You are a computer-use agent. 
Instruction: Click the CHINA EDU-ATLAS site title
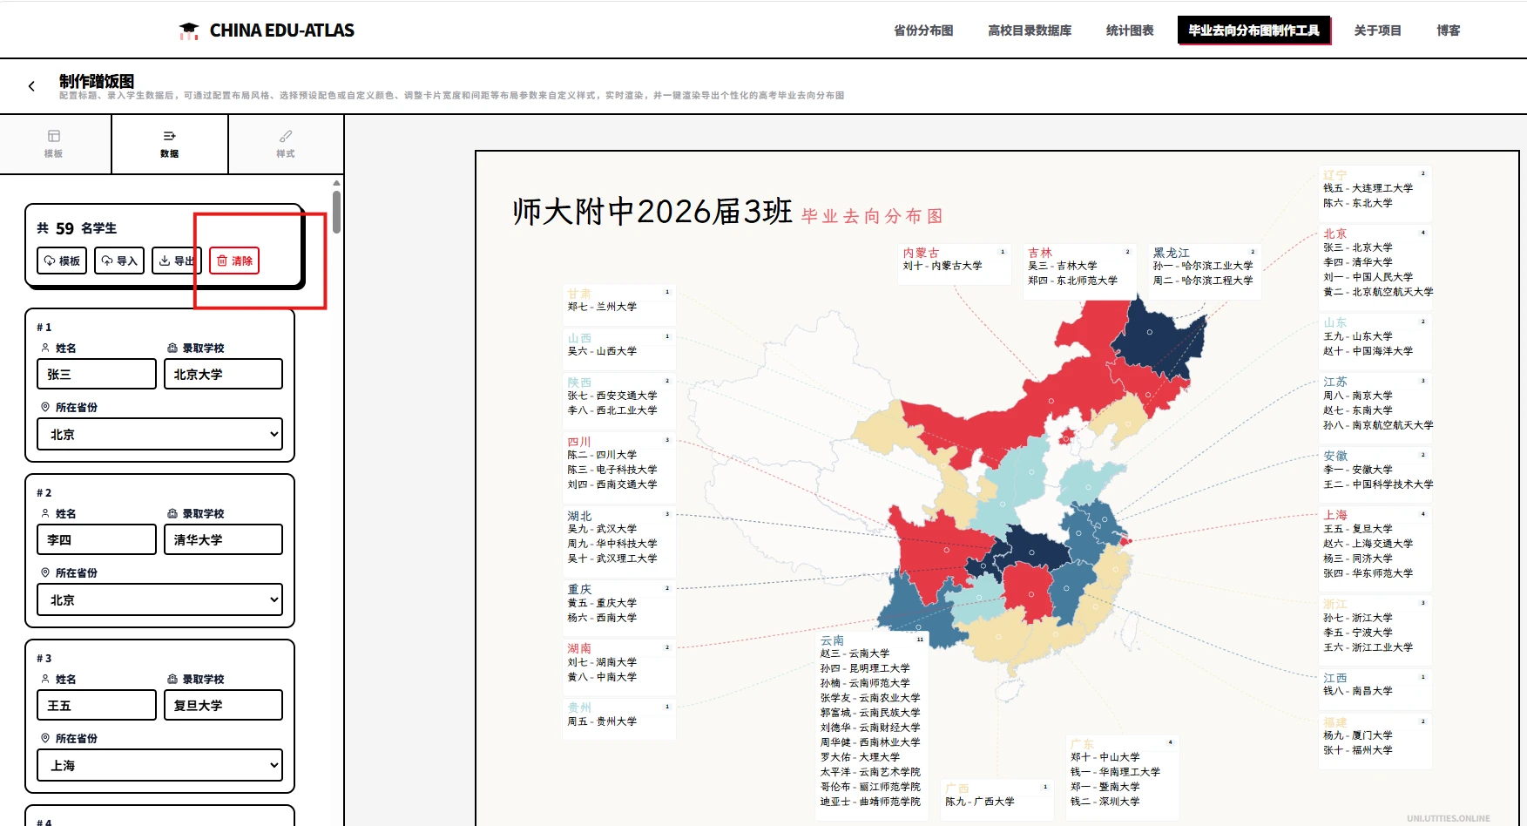(282, 30)
